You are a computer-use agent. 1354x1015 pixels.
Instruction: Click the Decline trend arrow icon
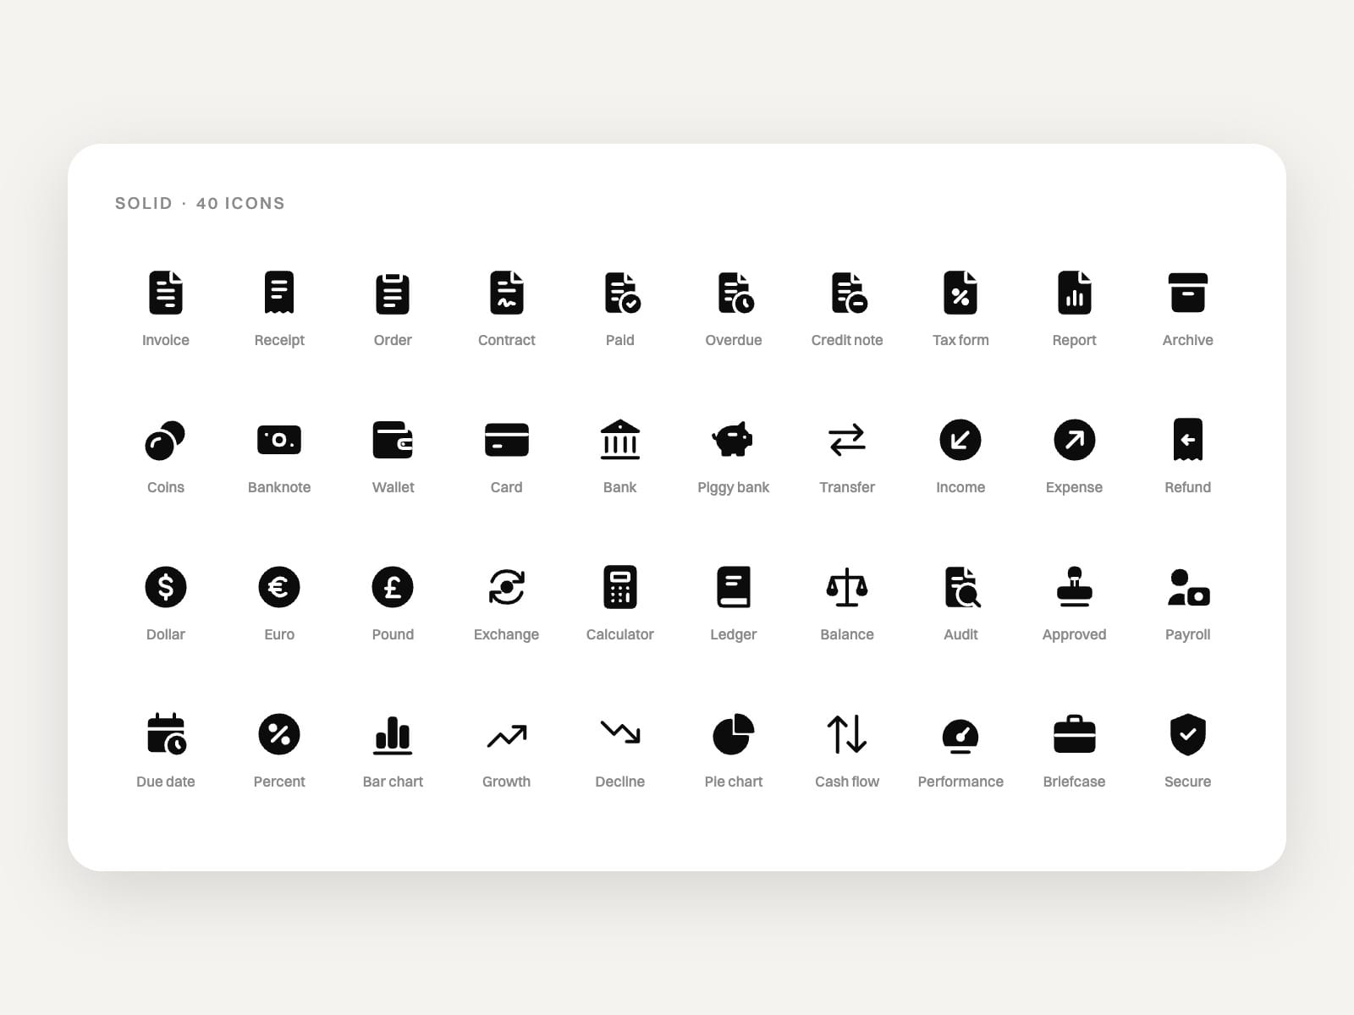pyautogui.click(x=620, y=732)
